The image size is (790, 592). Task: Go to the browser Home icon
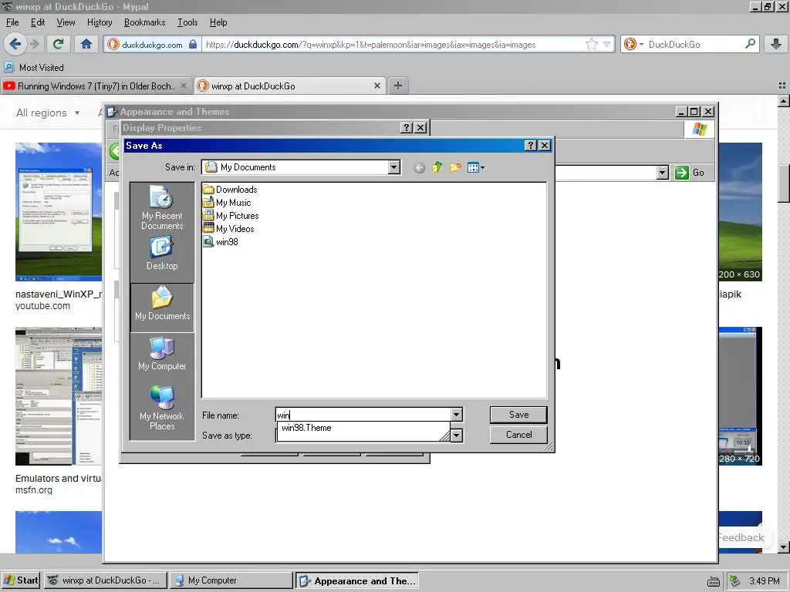point(86,44)
